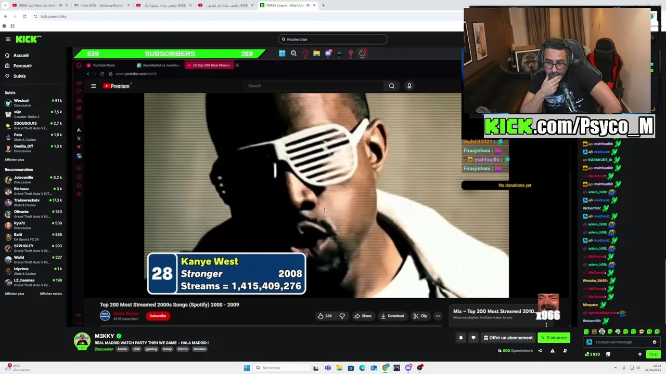Click the share stream icon

(540, 351)
